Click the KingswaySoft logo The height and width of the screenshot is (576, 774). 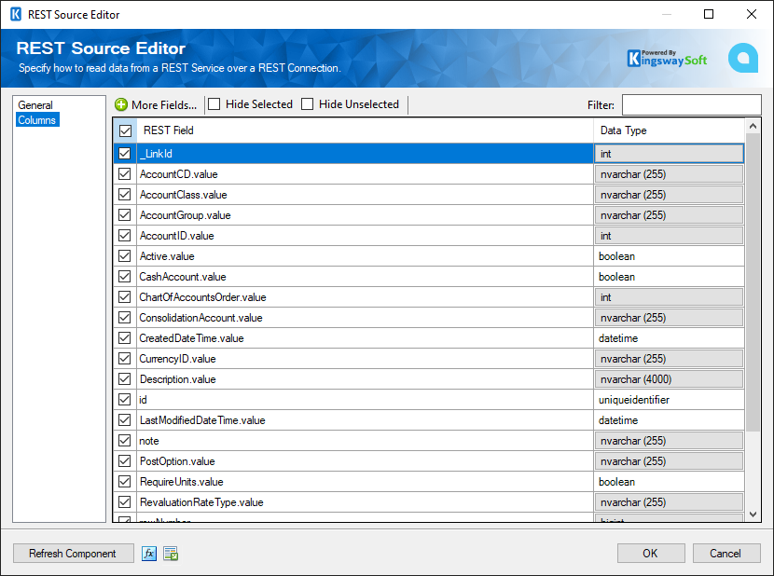pos(667,58)
